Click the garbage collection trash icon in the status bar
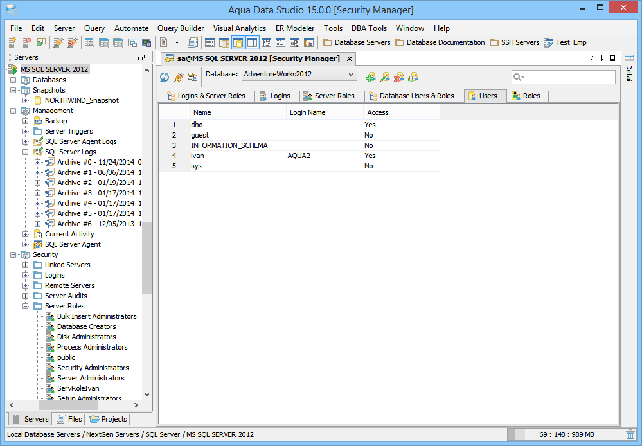The width and height of the screenshot is (642, 446). click(x=630, y=434)
